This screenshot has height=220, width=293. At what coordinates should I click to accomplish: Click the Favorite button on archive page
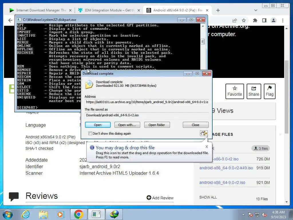point(235,91)
